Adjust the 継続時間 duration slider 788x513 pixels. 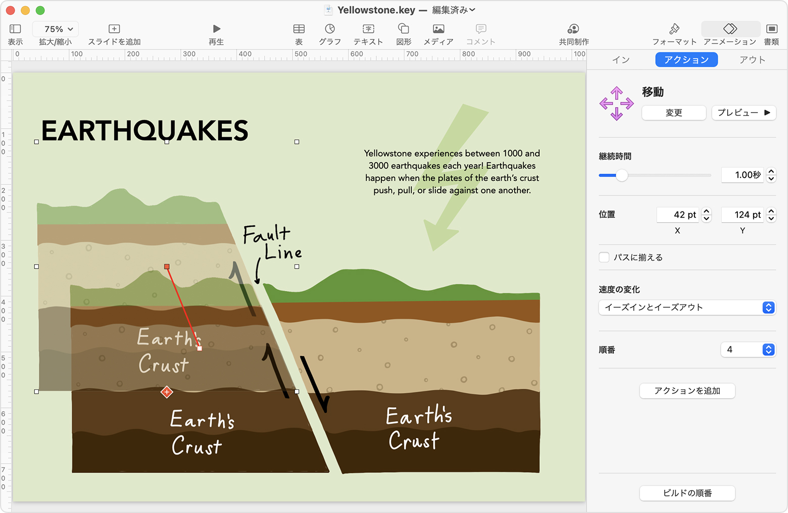click(x=622, y=175)
